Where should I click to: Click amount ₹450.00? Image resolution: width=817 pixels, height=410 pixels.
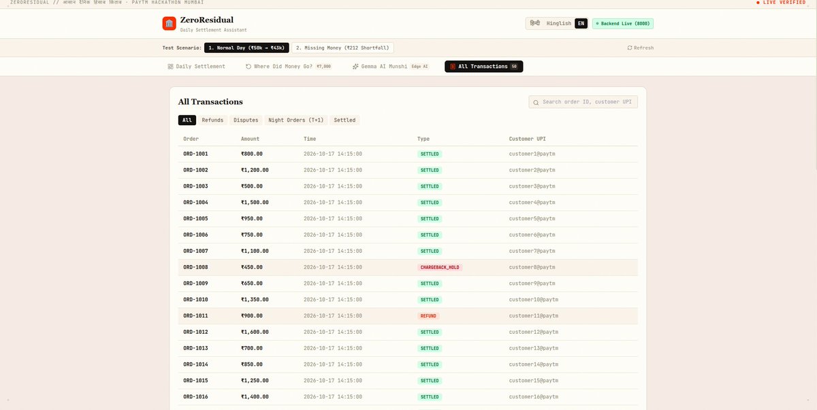tap(252, 267)
